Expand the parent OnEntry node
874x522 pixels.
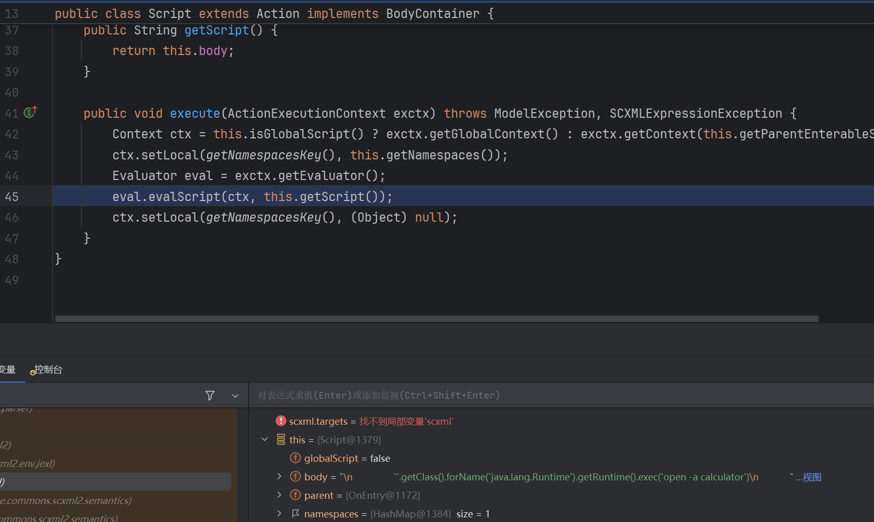tap(279, 495)
